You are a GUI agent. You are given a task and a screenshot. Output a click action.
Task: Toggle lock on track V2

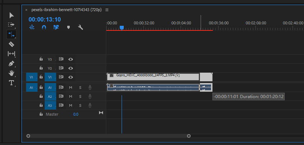click(41, 68)
